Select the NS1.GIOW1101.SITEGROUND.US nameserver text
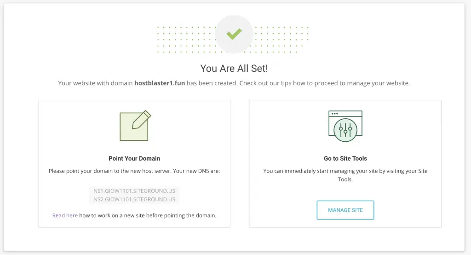The height and width of the screenshot is (255, 471). click(134, 191)
